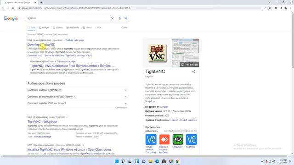
Task: Follow the 'TightVNC Licensing' sitelink
Action: pos(75,55)
